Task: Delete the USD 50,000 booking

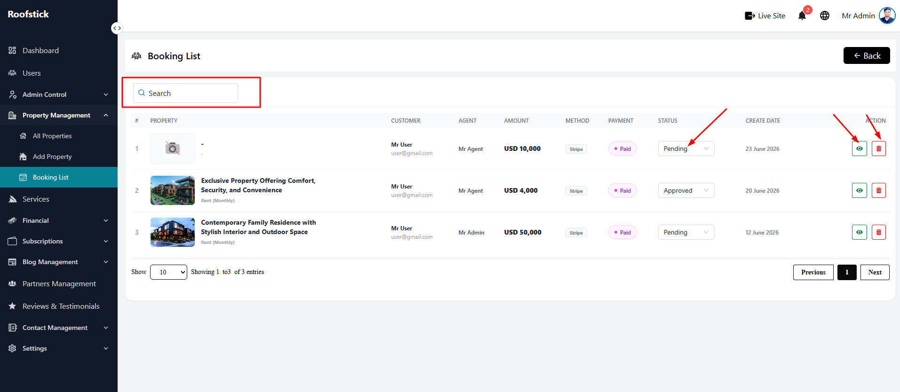Action: click(878, 232)
